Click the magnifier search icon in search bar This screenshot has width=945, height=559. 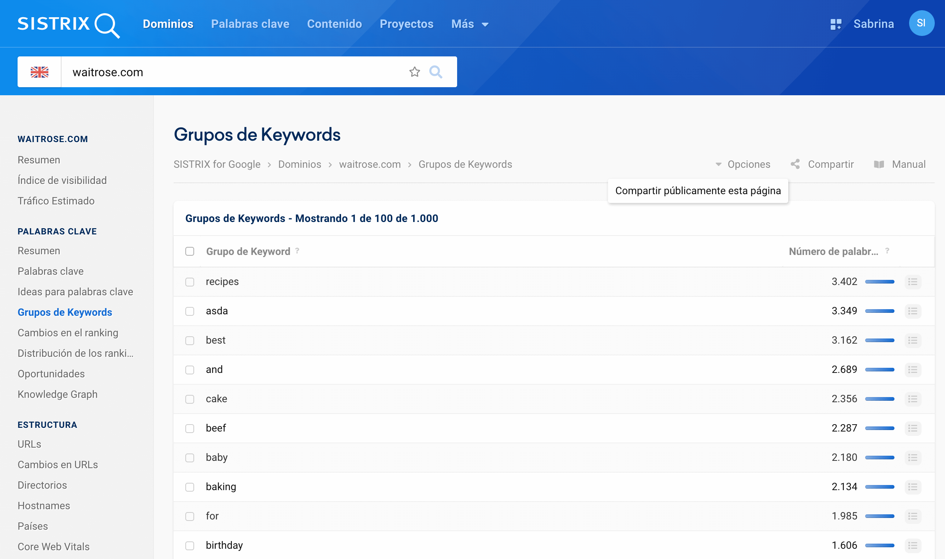pos(436,72)
